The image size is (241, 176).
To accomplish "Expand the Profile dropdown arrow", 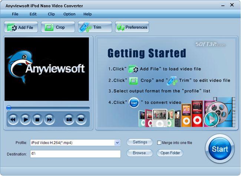I will pos(118,143).
